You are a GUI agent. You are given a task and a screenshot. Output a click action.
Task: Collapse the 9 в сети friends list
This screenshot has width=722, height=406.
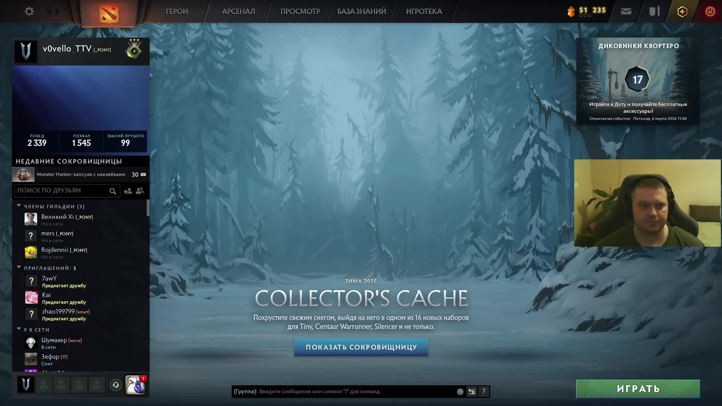point(19,329)
